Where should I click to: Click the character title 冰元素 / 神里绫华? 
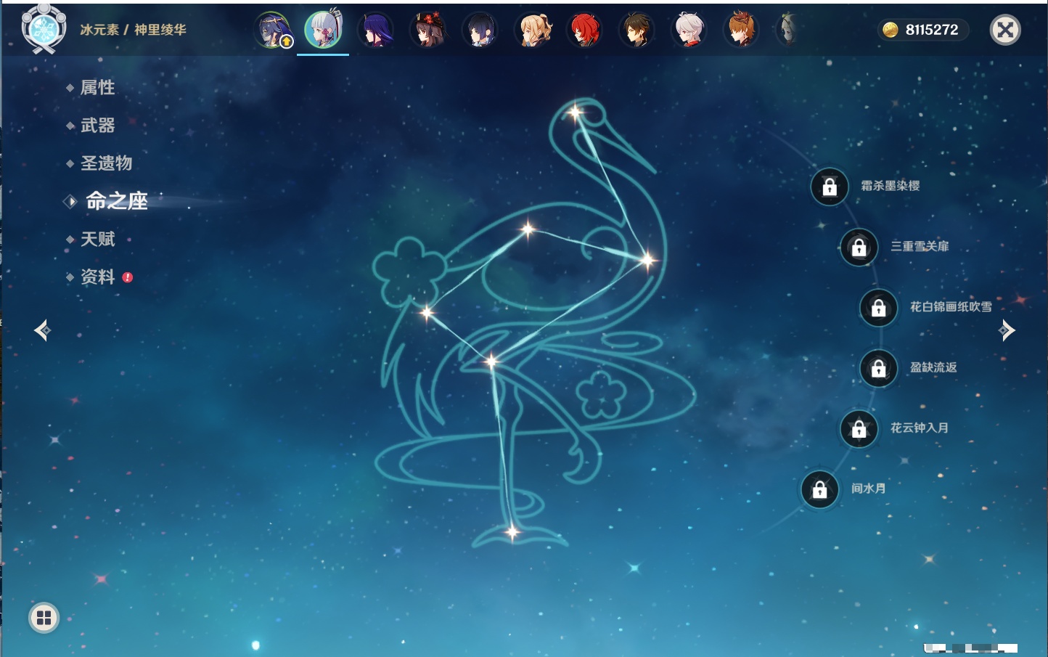[x=133, y=30]
